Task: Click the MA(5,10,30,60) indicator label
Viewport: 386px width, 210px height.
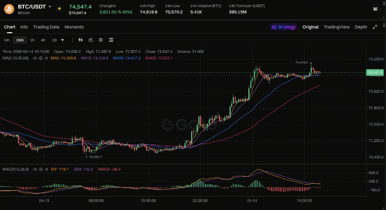Action: click(x=16, y=58)
